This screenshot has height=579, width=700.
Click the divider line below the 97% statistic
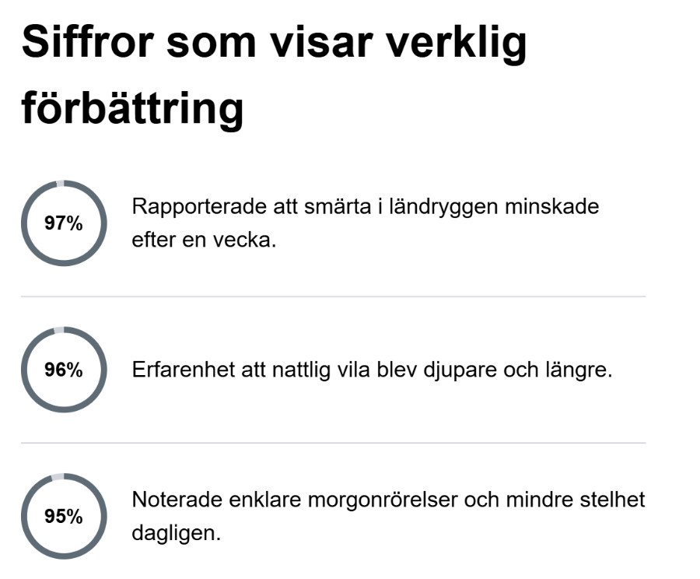click(x=333, y=297)
